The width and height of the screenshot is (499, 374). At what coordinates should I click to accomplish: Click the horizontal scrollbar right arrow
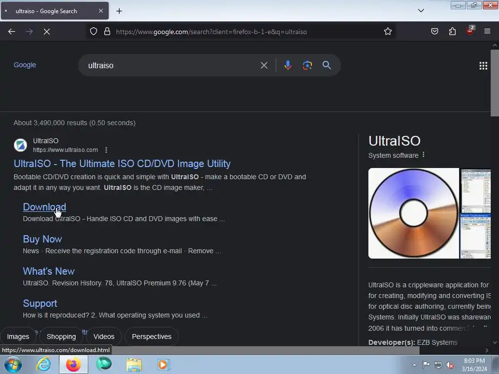(487, 350)
